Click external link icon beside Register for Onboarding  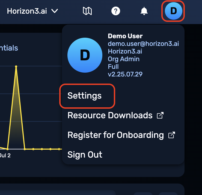click(x=172, y=135)
